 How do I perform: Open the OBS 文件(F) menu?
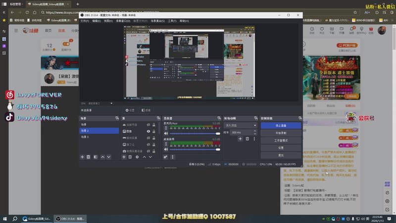click(x=85, y=21)
